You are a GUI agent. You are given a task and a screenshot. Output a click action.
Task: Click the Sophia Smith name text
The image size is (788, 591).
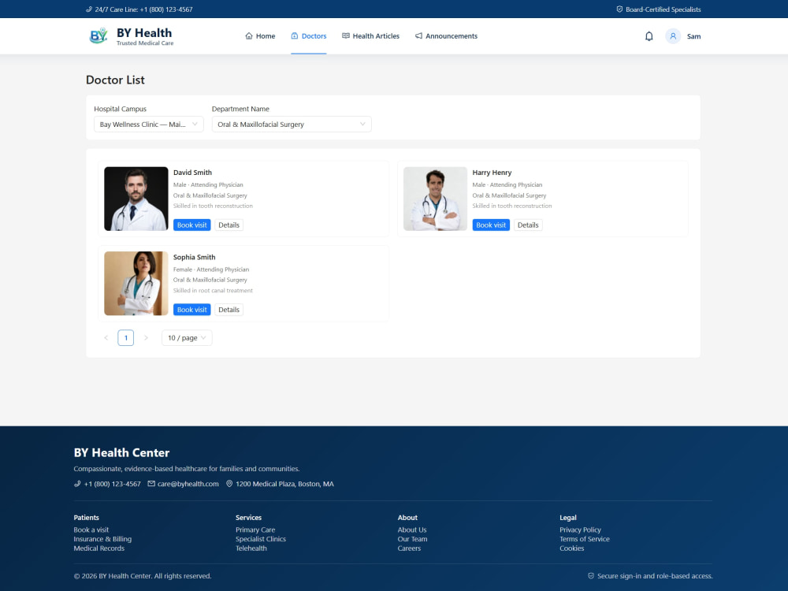pyautogui.click(x=195, y=257)
